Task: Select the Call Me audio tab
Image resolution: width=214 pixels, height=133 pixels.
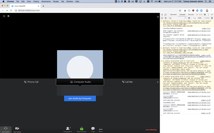Action: click(x=127, y=82)
